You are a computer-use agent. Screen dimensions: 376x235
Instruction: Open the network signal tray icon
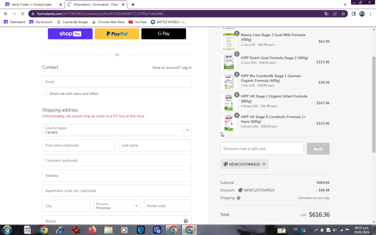(x=341, y=230)
